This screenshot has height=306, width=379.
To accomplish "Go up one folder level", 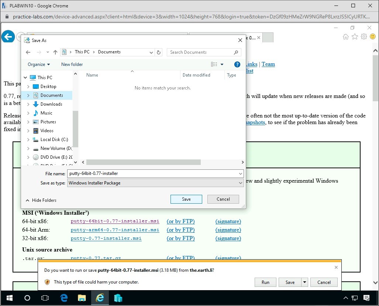I will coord(55,52).
